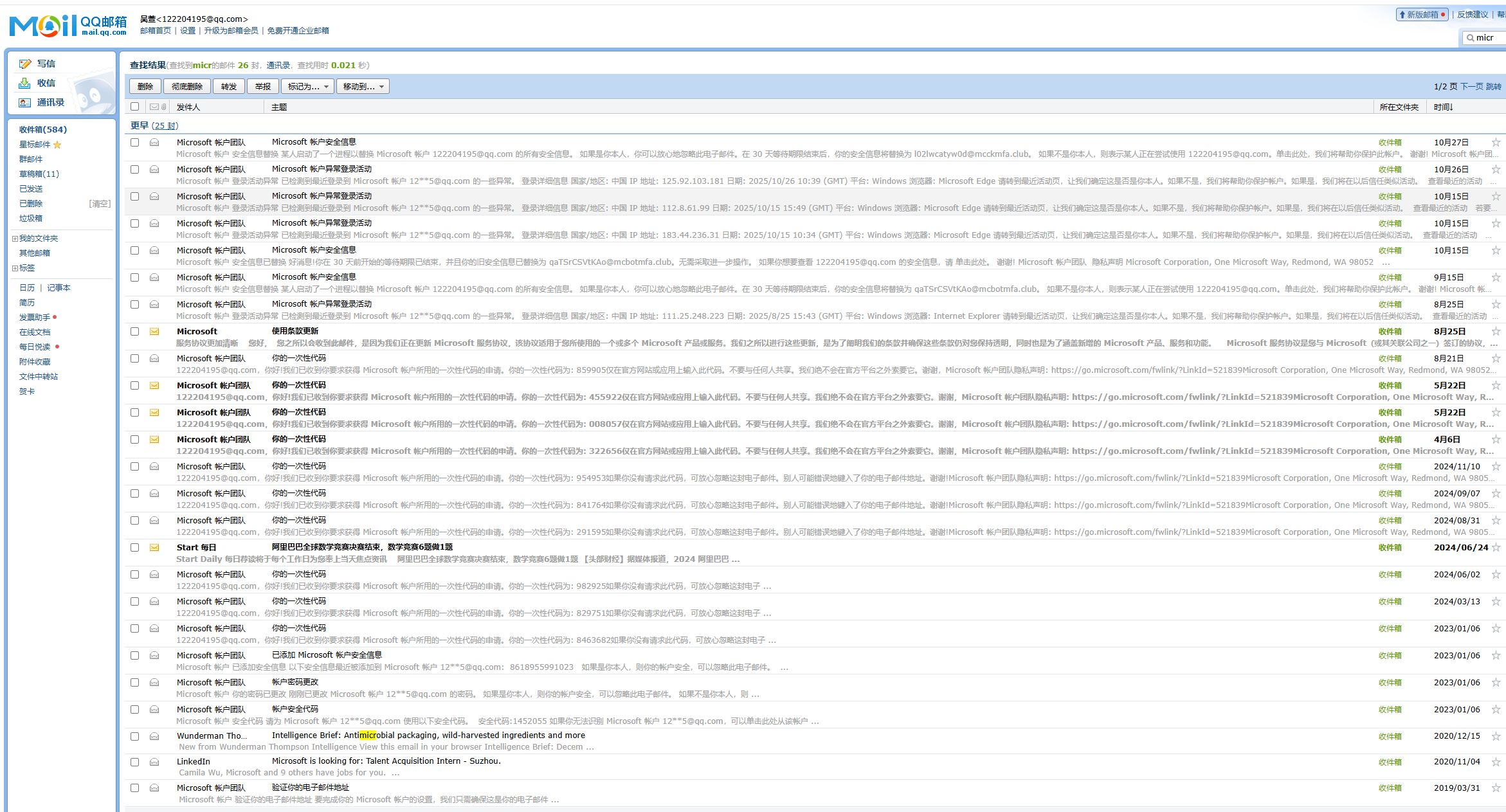Sort by the 时间 column header
Viewport: 1506px width, 812px height.
[1442, 107]
